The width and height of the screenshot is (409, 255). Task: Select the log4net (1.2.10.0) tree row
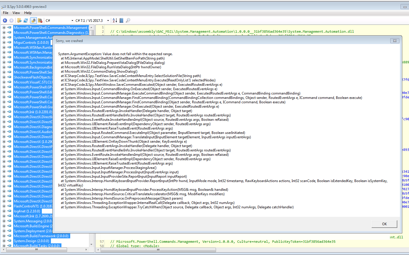[27, 211]
